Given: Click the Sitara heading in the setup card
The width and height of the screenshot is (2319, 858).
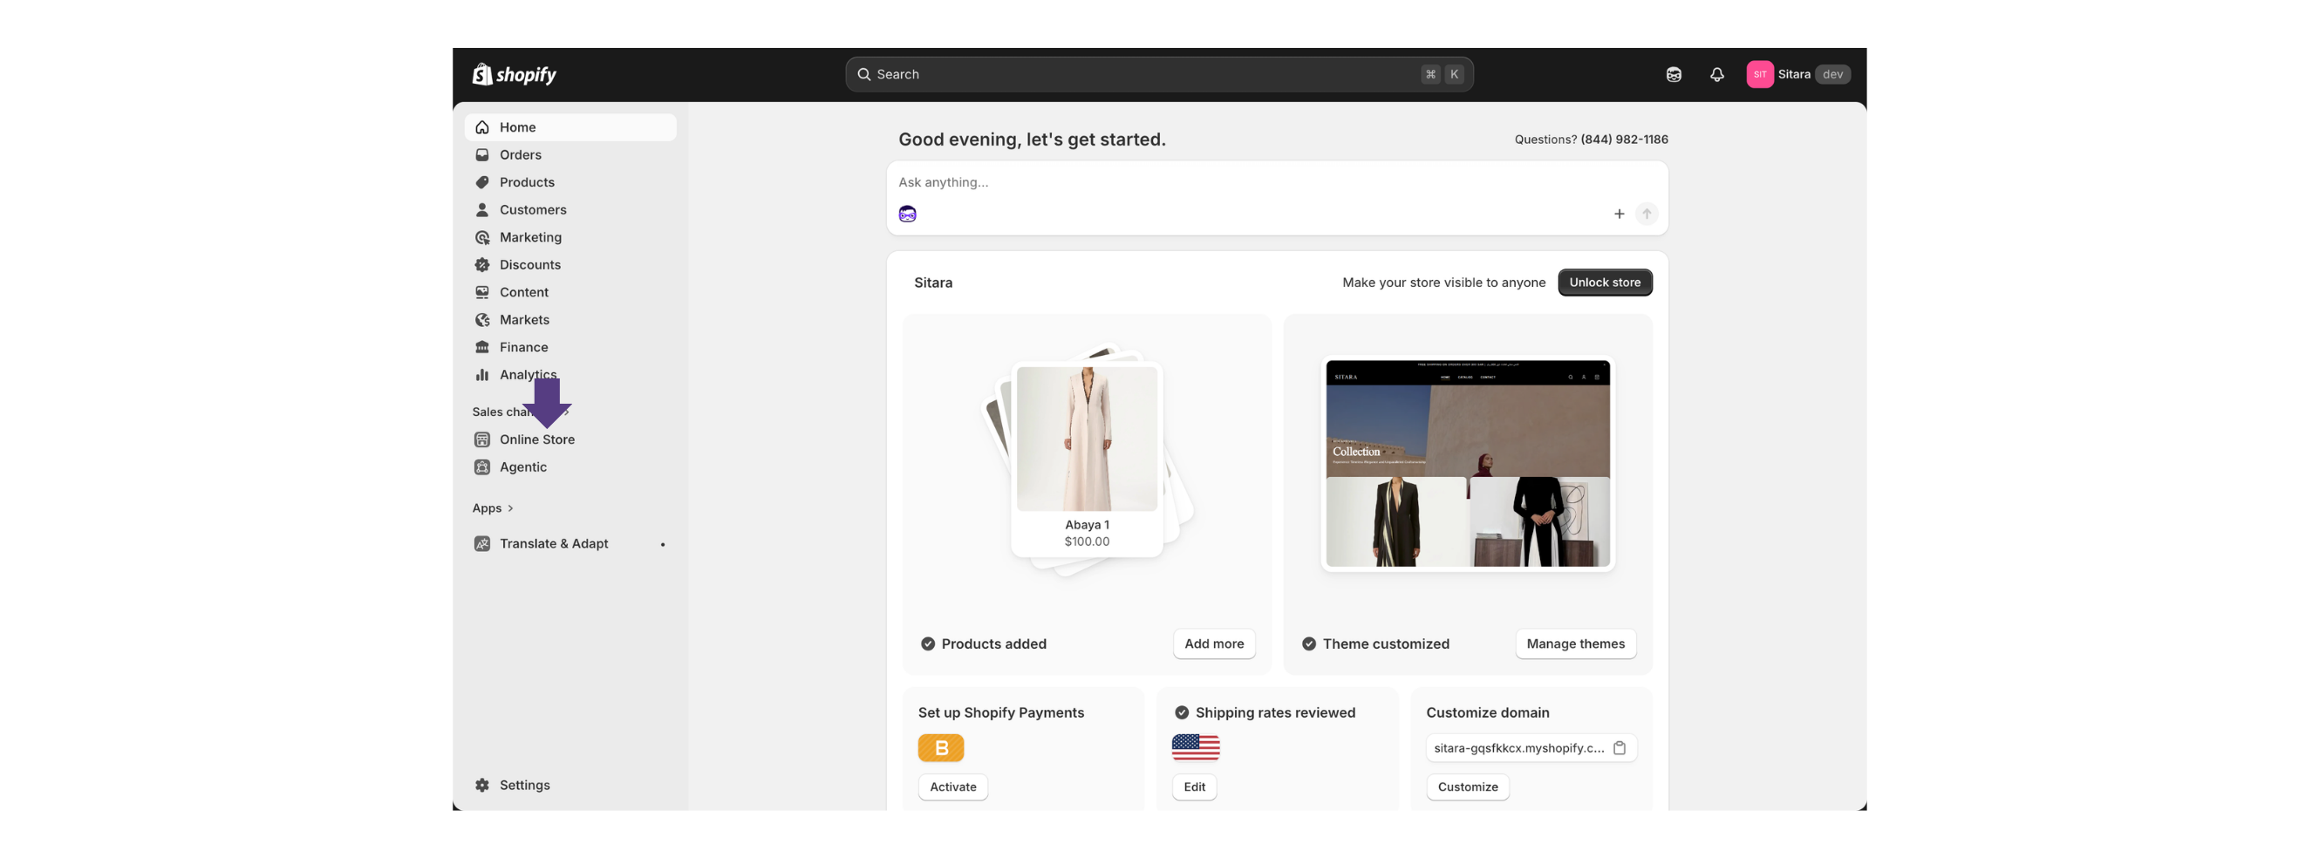Looking at the screenshot, I should [932, 283].
